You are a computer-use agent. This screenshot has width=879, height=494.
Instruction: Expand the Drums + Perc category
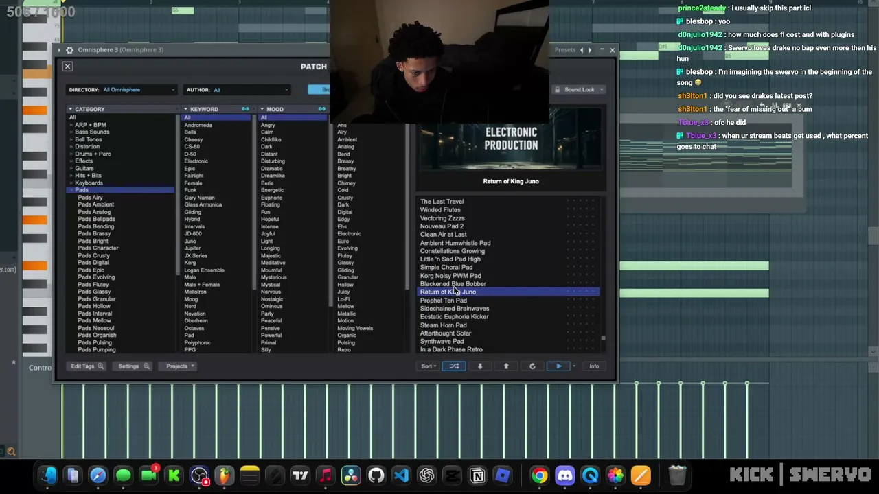pyautogui.click(x=71, y=154)
